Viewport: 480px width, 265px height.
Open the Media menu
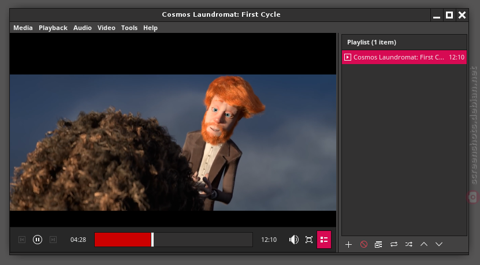click(23, 28)
